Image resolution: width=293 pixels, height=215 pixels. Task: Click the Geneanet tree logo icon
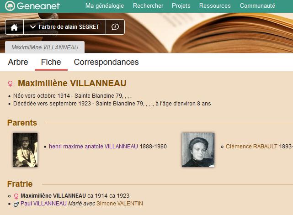point(10,6)
